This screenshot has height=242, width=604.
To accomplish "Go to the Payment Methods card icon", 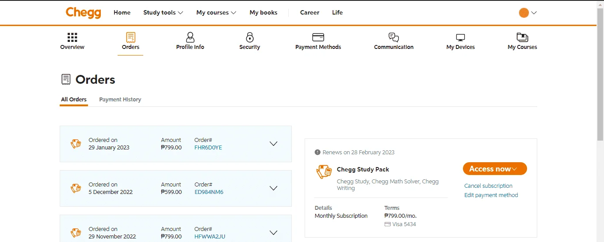I will pyautogui.click(x=318, y=37).
